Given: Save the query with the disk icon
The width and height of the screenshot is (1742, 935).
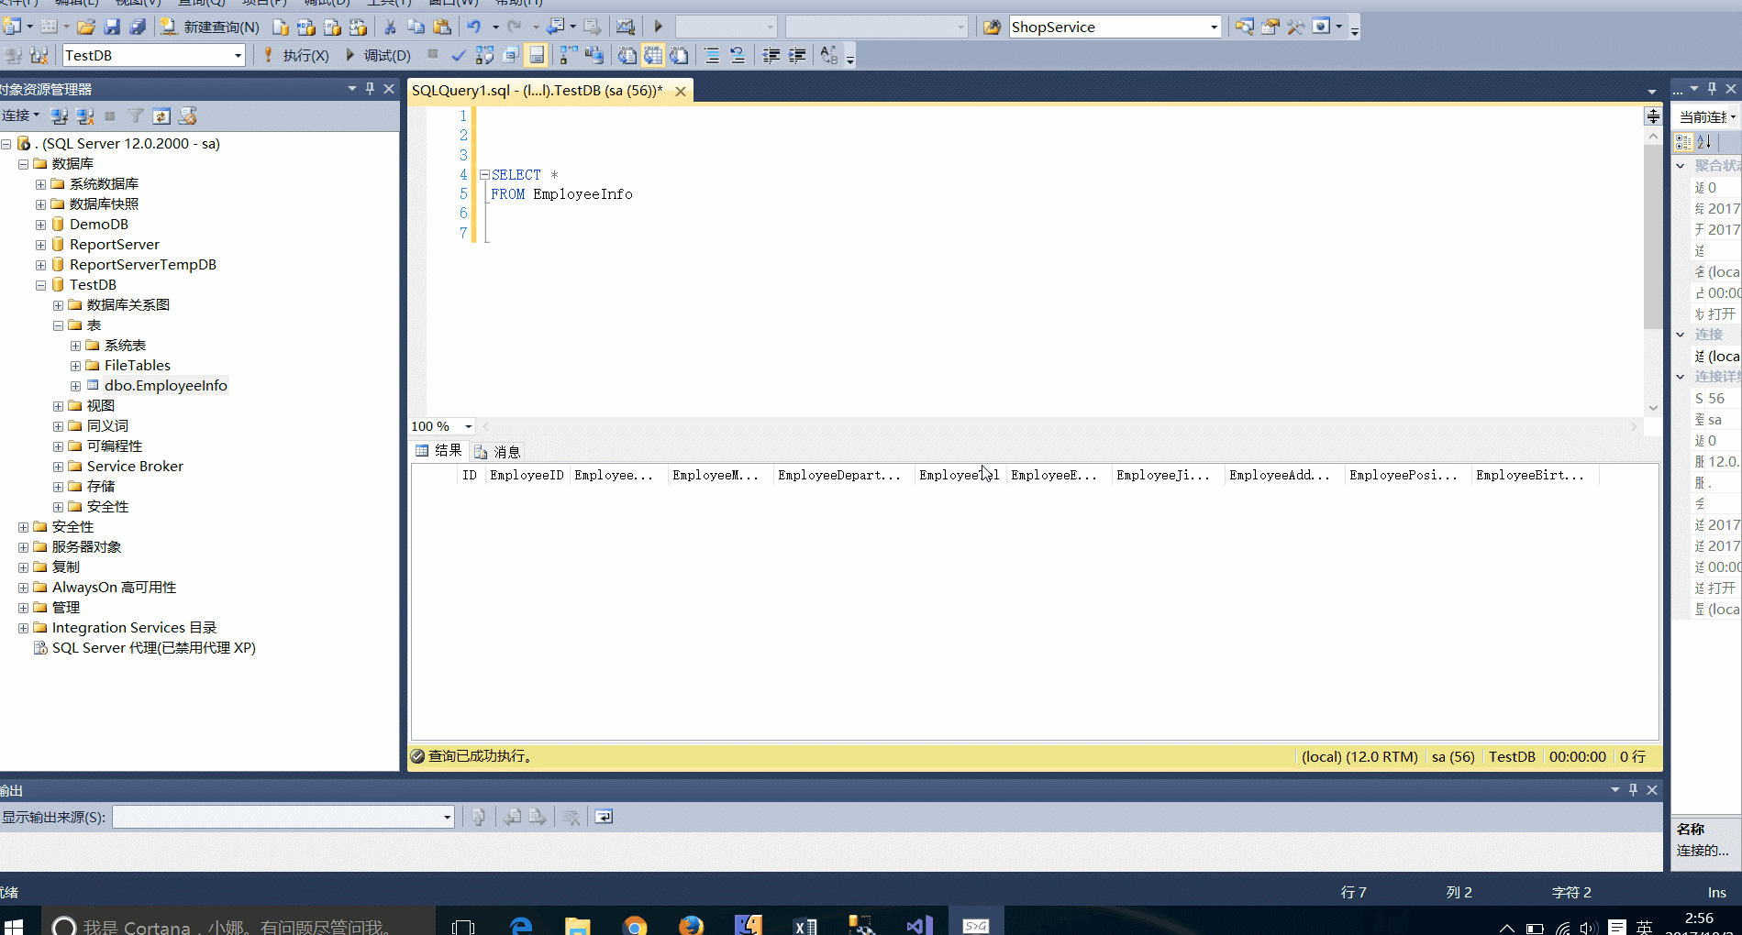Looking at the screenshot, I should pos(112,27).
